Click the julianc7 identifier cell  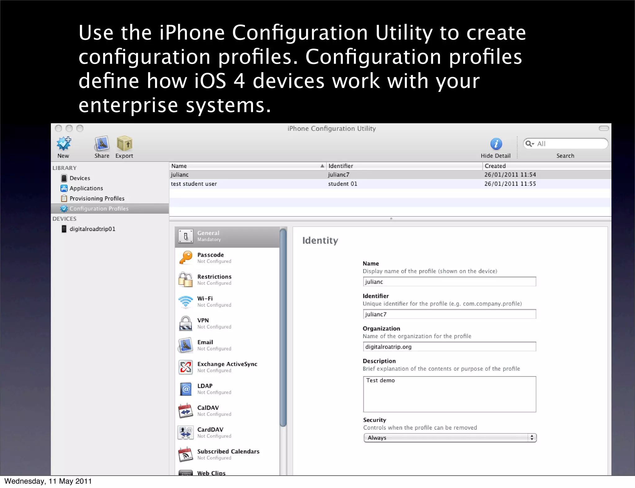339,175
